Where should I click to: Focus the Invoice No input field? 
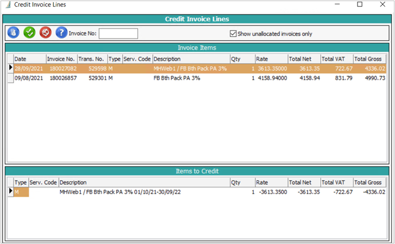(118, 34)
